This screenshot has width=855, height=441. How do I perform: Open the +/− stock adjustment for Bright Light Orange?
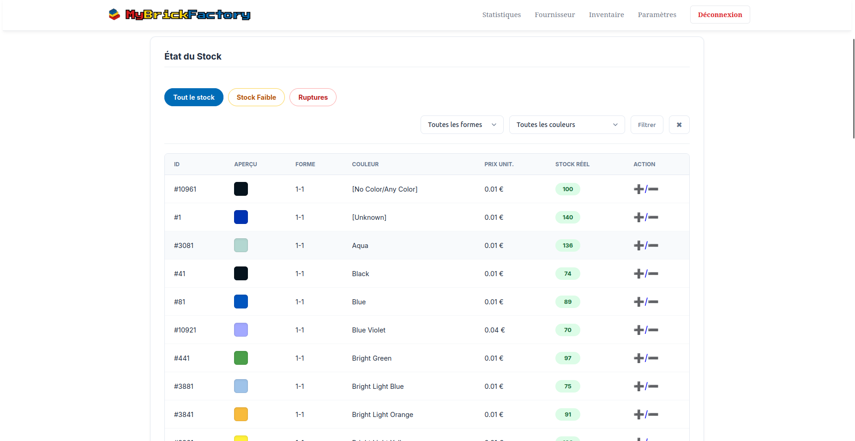click(x=645, y=415)
